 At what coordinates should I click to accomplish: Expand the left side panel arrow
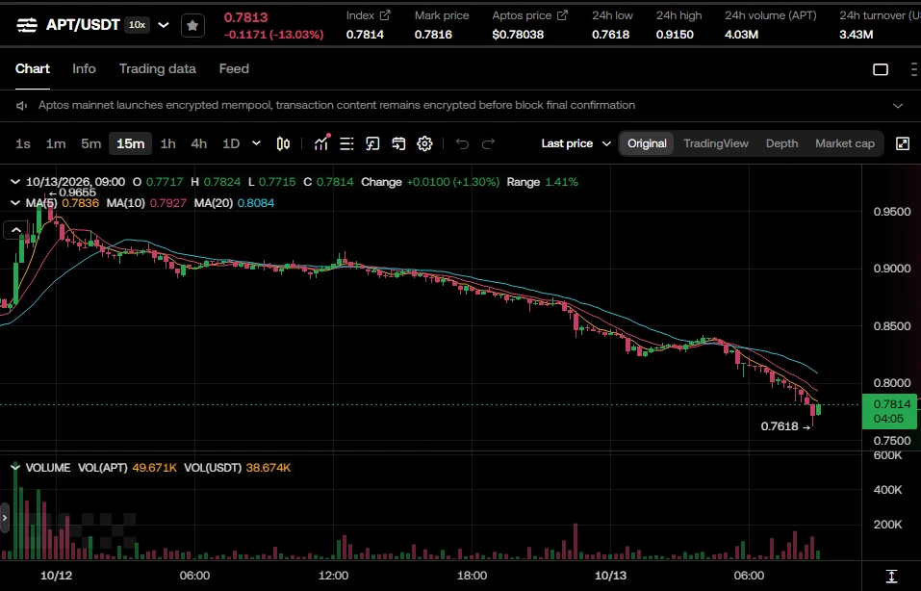pos(5,518)
